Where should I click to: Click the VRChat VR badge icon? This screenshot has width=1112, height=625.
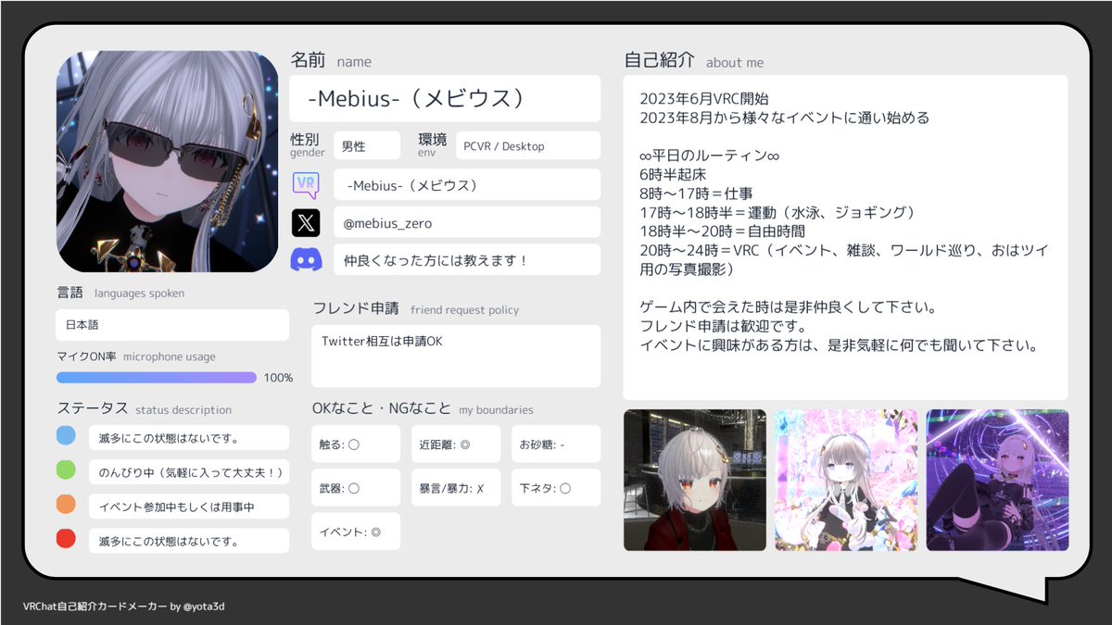306,184
